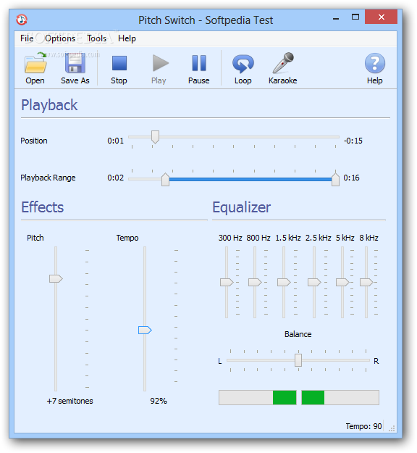This screenshot has height=453, width=417.
Task: Click the left channel level meter
Action: click(258, 397)
